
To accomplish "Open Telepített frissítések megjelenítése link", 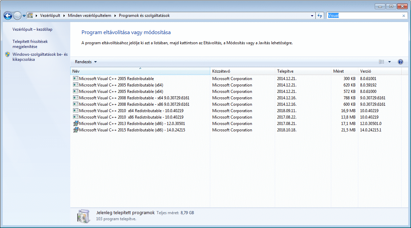I will (x=30, y=44).
